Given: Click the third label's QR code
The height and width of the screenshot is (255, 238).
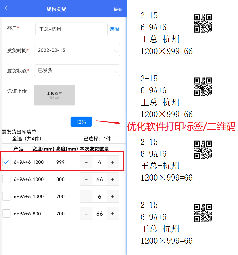Looking at the screenshot, I should click(x=203, y=150).
